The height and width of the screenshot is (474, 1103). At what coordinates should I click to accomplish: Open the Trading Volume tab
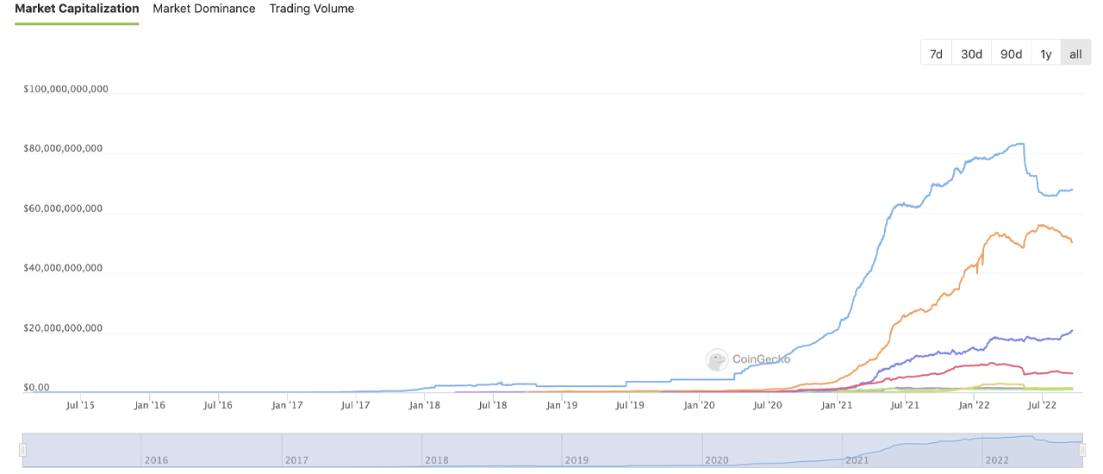click(x=311, y=9)
